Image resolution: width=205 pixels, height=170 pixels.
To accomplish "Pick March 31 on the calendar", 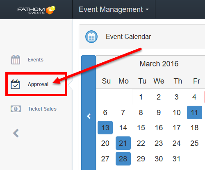I will tap(176, 159).
